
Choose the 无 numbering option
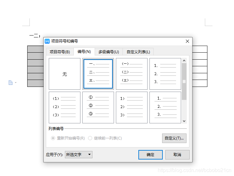click(x=65, y=74)
